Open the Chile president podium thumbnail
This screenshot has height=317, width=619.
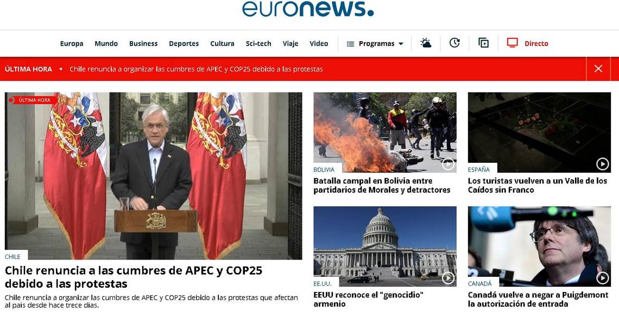(153, 176)
